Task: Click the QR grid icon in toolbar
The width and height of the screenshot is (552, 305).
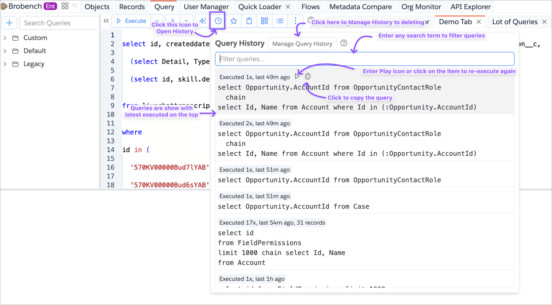Action: 265,21
